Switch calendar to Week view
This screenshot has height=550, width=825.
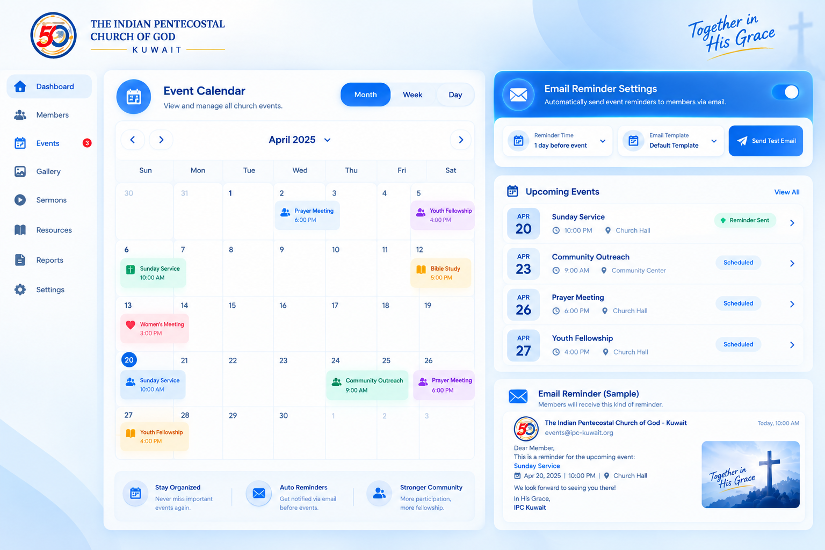pos(412,95)
